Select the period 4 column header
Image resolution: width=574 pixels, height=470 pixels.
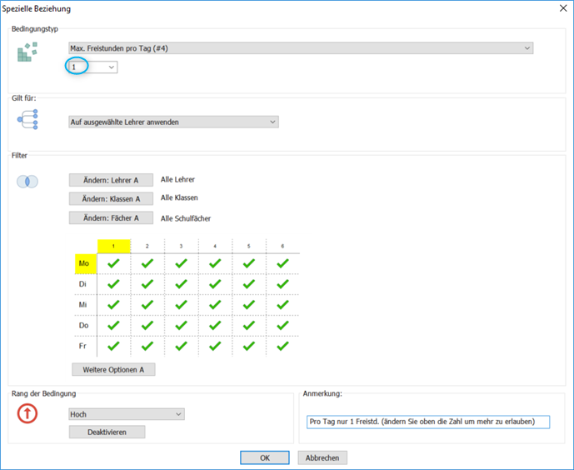pos(215,246)
